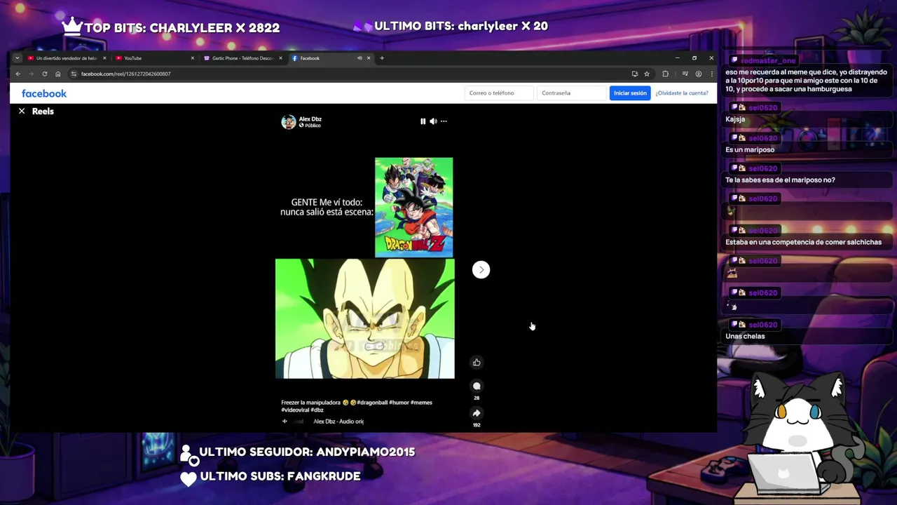
Task: Minimize the browser window
Action: pos(677,58)
